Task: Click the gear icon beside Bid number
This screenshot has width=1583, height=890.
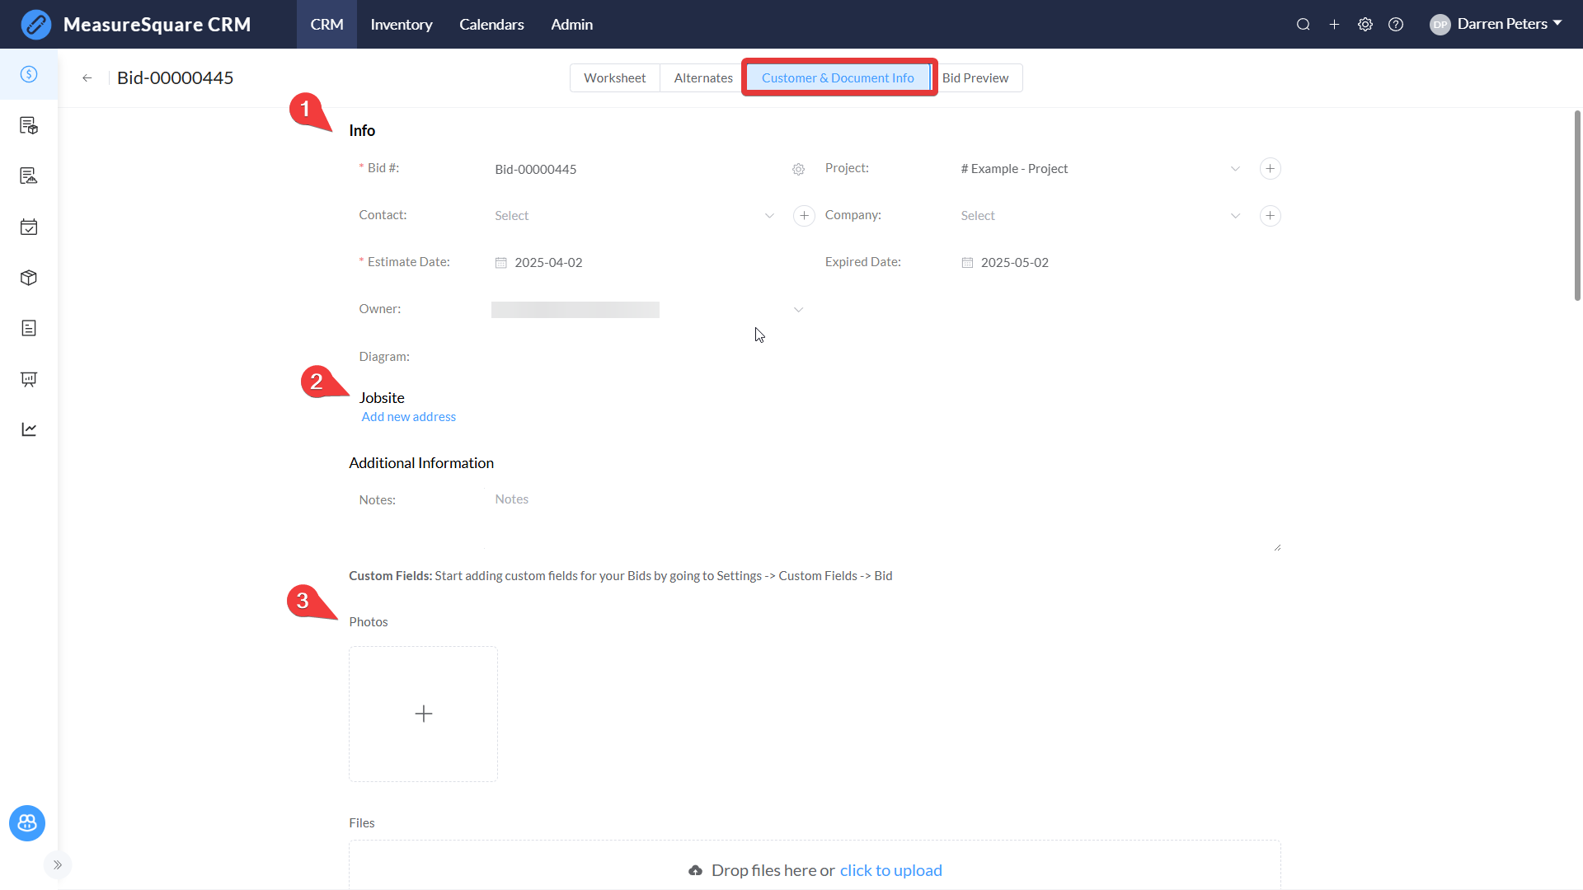Action: (x=798, y=169)
